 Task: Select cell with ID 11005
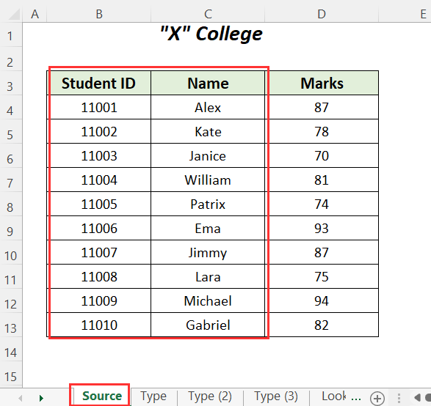click(99, 204)
